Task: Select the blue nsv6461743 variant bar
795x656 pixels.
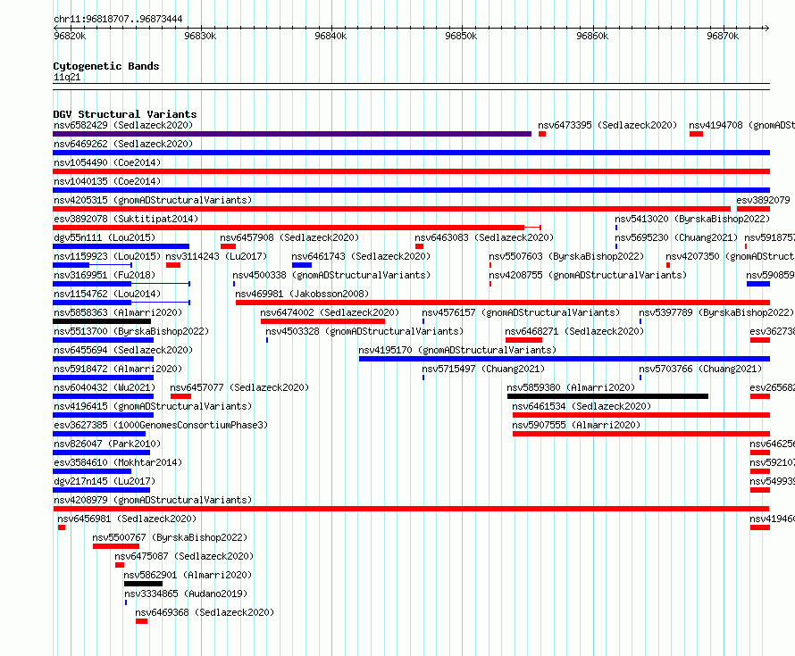Action: point(302,265)
